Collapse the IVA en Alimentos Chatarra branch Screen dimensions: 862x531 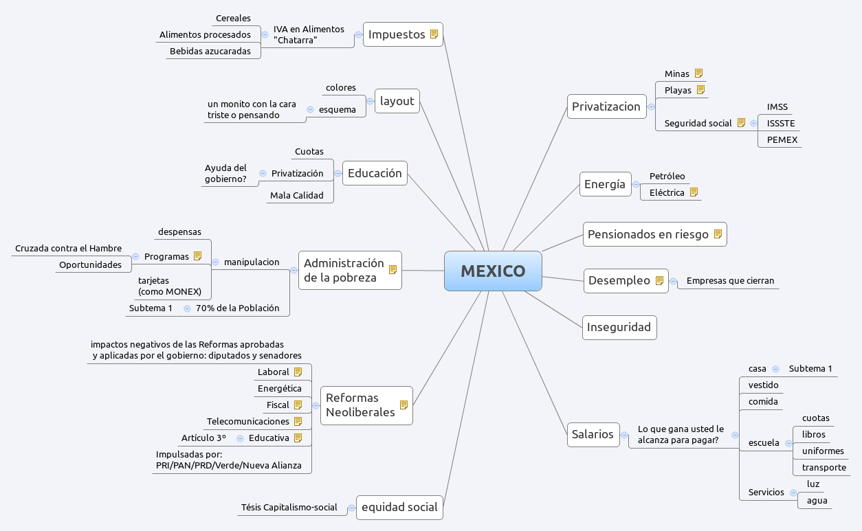tap(267, 34)
